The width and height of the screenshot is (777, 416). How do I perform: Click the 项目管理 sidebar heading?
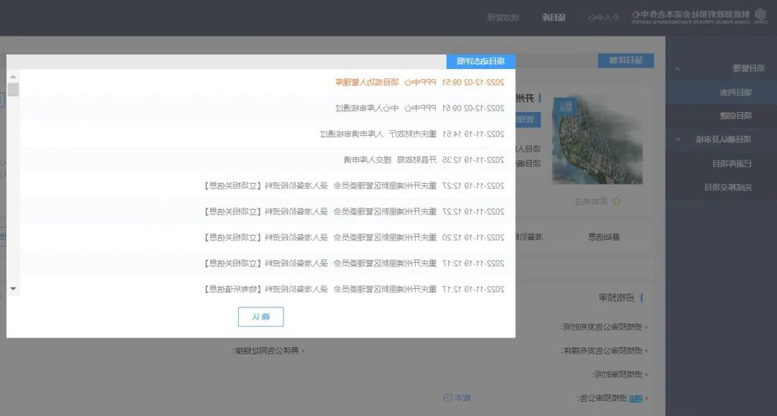[x=748, y=68]
